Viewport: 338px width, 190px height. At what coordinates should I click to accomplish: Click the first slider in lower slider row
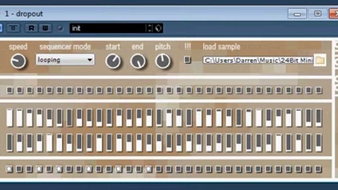10,142
